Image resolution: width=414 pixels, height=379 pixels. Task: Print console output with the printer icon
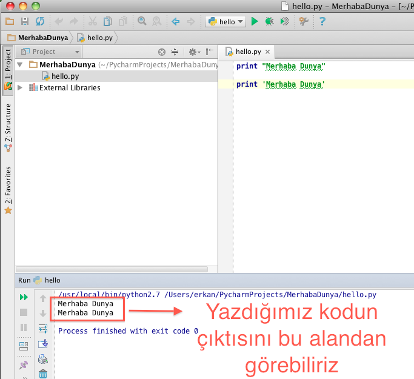pyautogui.click(x=43, y=359)
